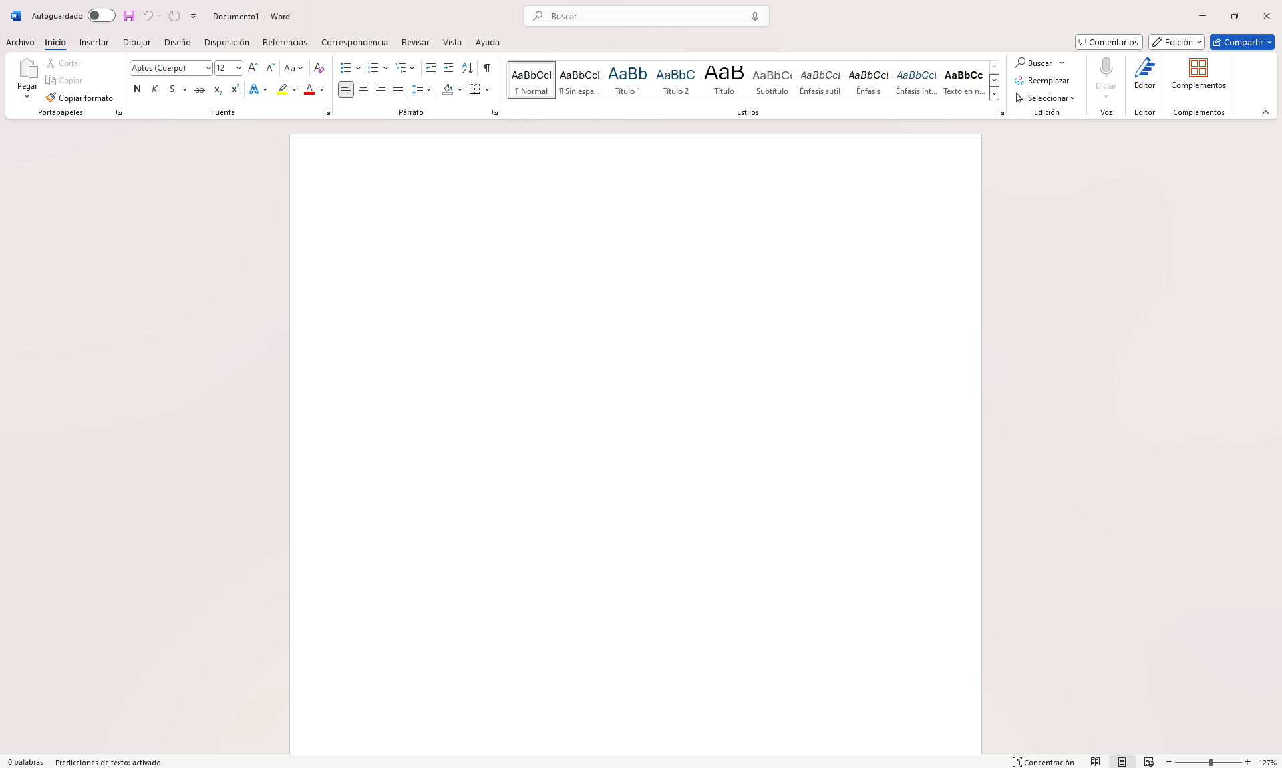The image size is (1282, 768).
Task: Toggle Concentración mode in status bar
Action: coord(1044,762)
